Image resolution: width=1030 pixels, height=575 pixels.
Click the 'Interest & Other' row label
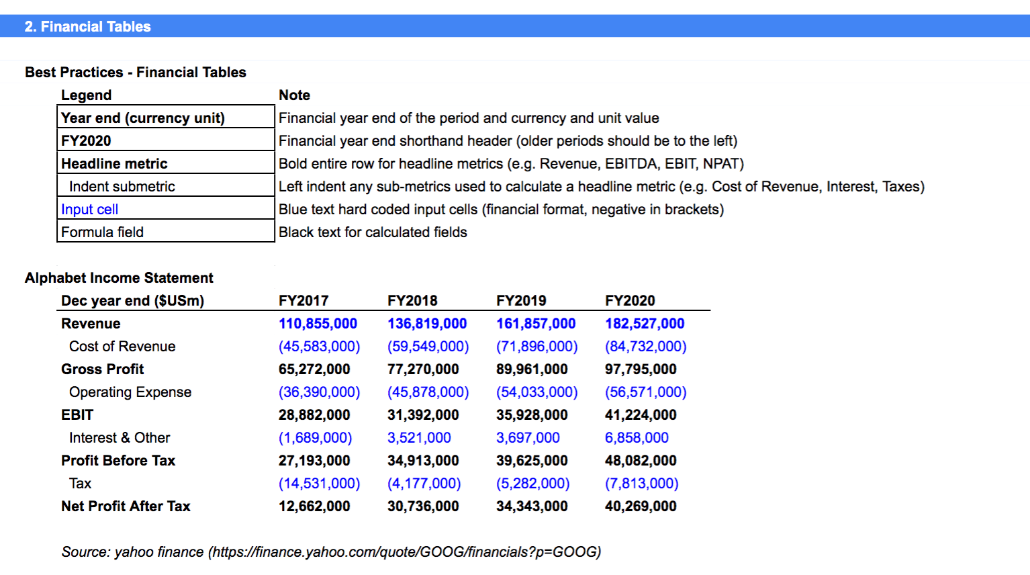click(x=120, y=438)
